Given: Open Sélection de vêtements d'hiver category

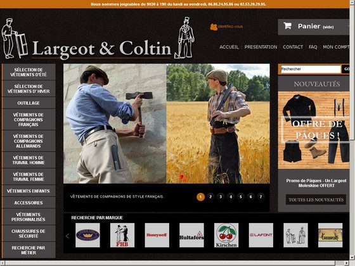Looking at the screenshot, I should [29, 89].
